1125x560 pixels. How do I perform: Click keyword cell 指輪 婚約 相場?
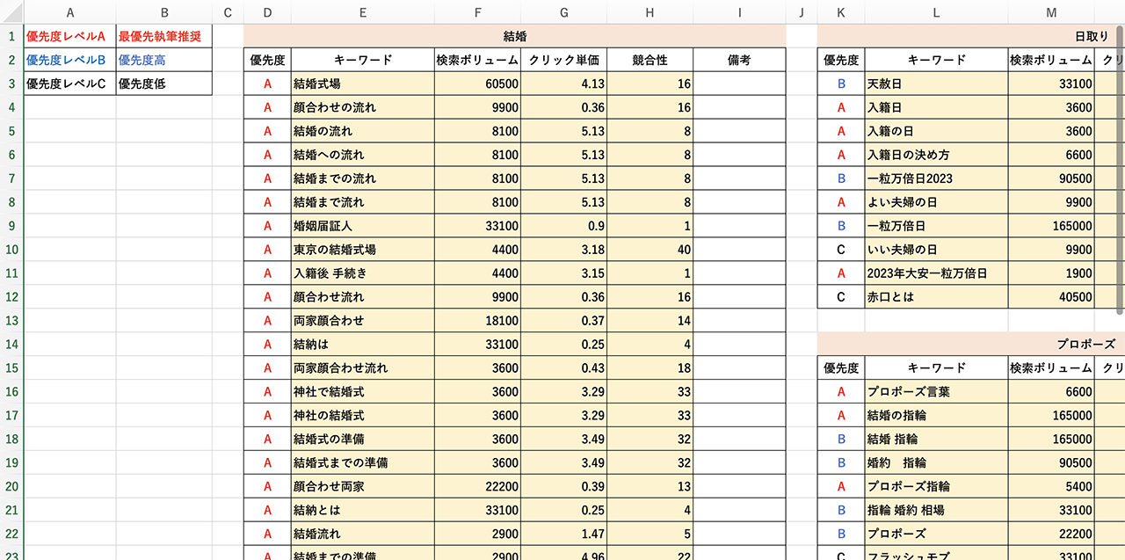pos(936,511)
